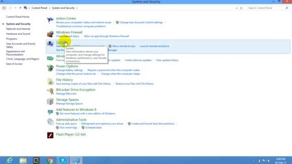Click Manage Storage Spaces link
Screen dimensions: 292x164
tap(69, 103)
